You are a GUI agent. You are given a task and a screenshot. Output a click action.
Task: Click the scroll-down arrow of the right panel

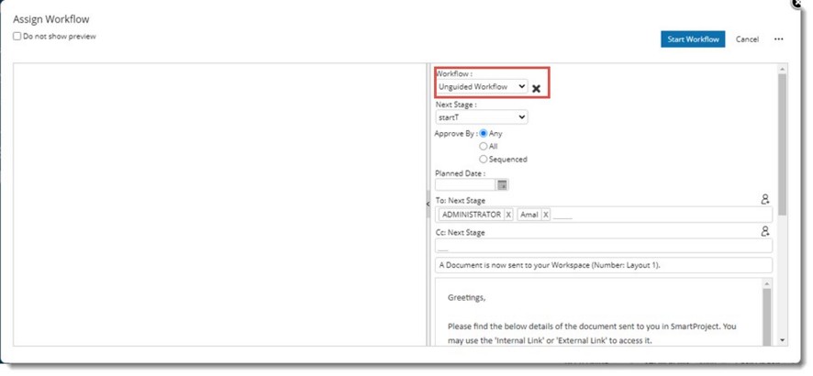point(782,341)
